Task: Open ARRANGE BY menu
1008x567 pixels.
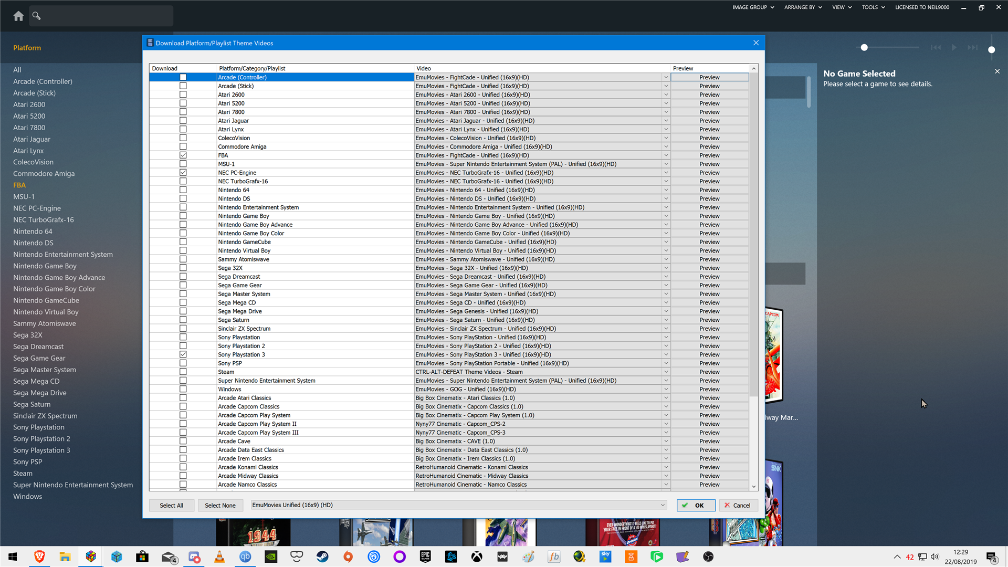Action: 803,7
